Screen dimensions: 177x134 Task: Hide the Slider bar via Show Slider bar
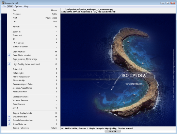pos(34,124)
